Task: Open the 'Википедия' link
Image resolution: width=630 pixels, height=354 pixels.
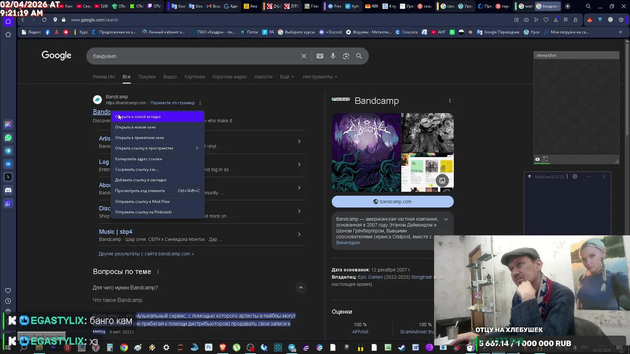Action: point(348,242)
